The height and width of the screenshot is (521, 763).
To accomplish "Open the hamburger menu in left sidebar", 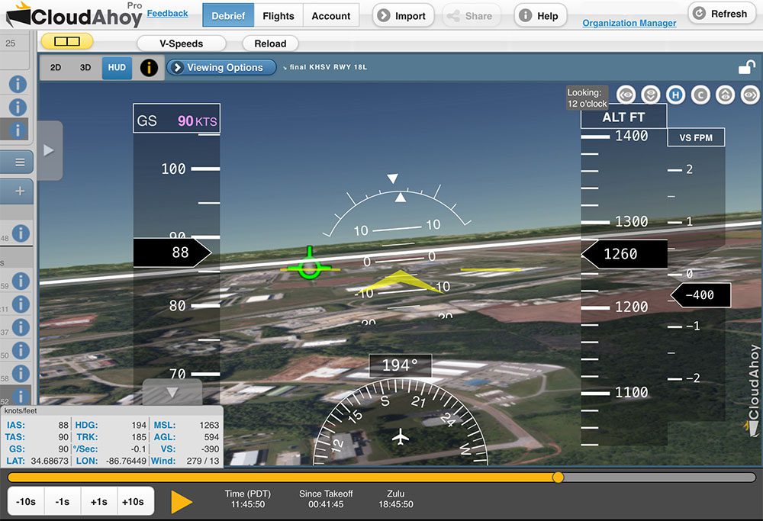I will 20,162.
